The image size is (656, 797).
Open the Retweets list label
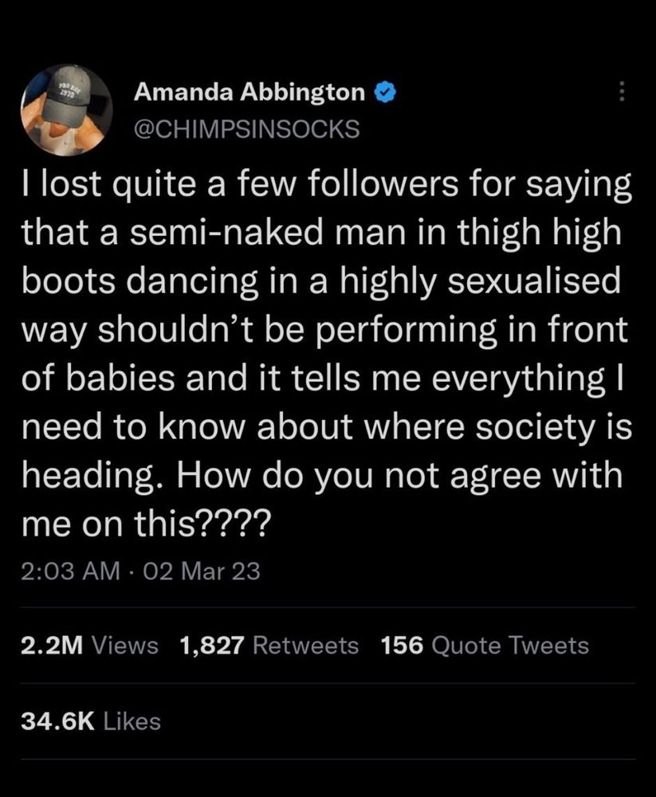(x=304, y=646)
